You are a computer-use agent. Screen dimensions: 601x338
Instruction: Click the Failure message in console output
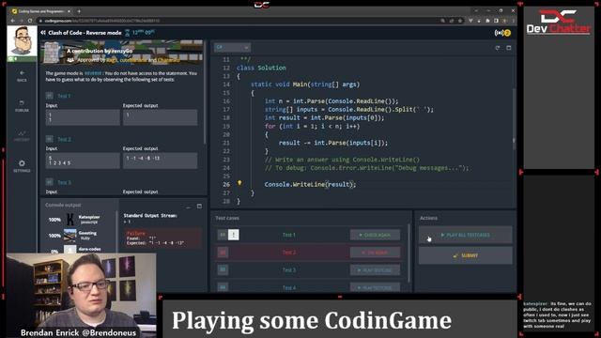coord(162,238)
